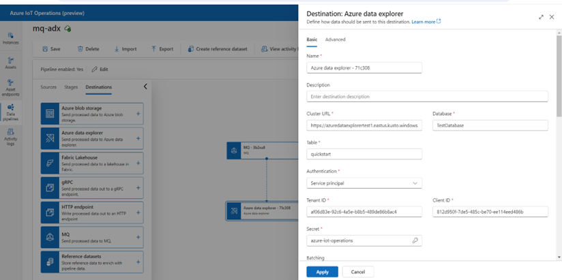This screenshot has height=280, width=562.
Task: Open Assets in the left sidebar
Action: point(11,63)
